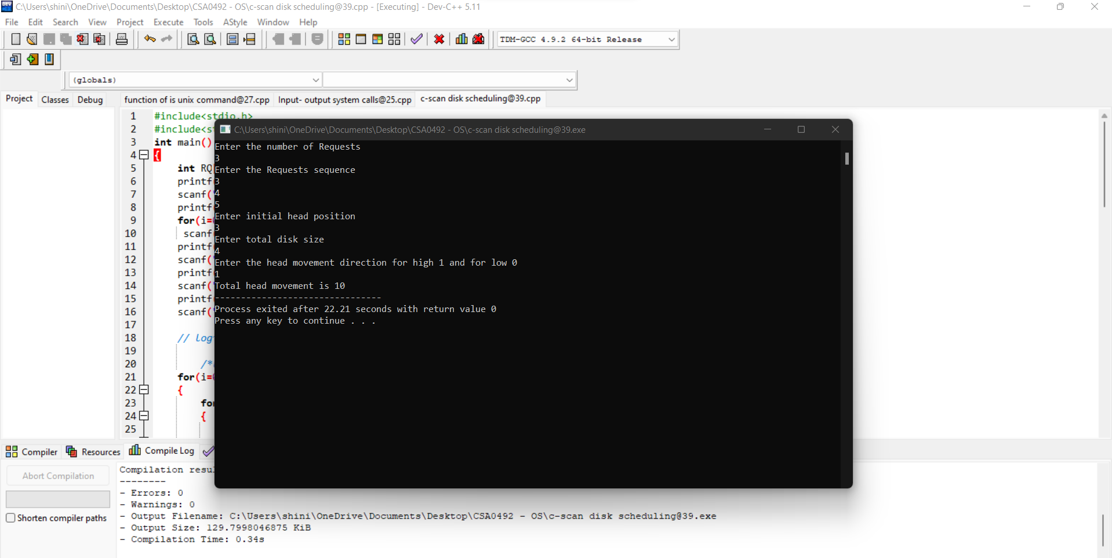
Task: Select the Print icon on the toolbar
Action: pyautogui.click(x=121, y=39)
